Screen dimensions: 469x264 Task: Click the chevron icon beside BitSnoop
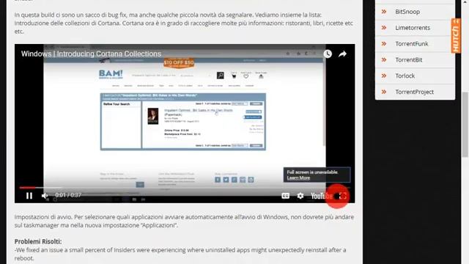[x=384, y=12]
